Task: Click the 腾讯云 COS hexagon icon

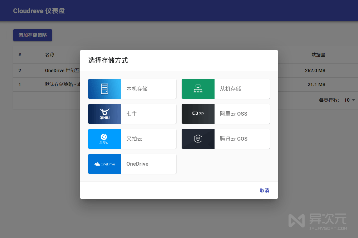Action: click(x=198, y=139)
